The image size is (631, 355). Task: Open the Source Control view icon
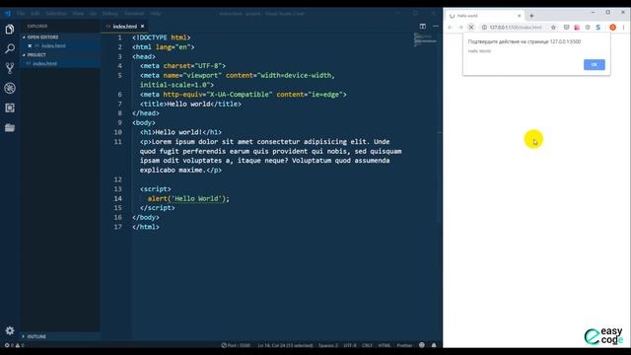click(x=10, y=68)
